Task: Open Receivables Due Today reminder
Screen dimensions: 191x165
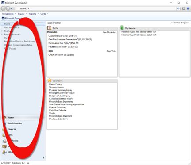Action: [63, 43]
